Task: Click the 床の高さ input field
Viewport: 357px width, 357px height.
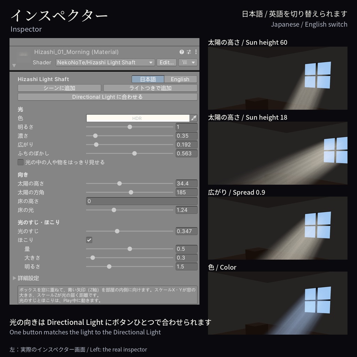Action: (142, 201)
